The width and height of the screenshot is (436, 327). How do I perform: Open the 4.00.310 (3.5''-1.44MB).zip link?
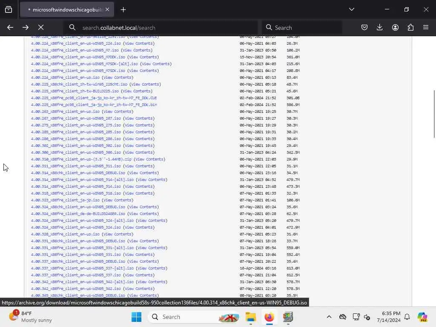81,159
